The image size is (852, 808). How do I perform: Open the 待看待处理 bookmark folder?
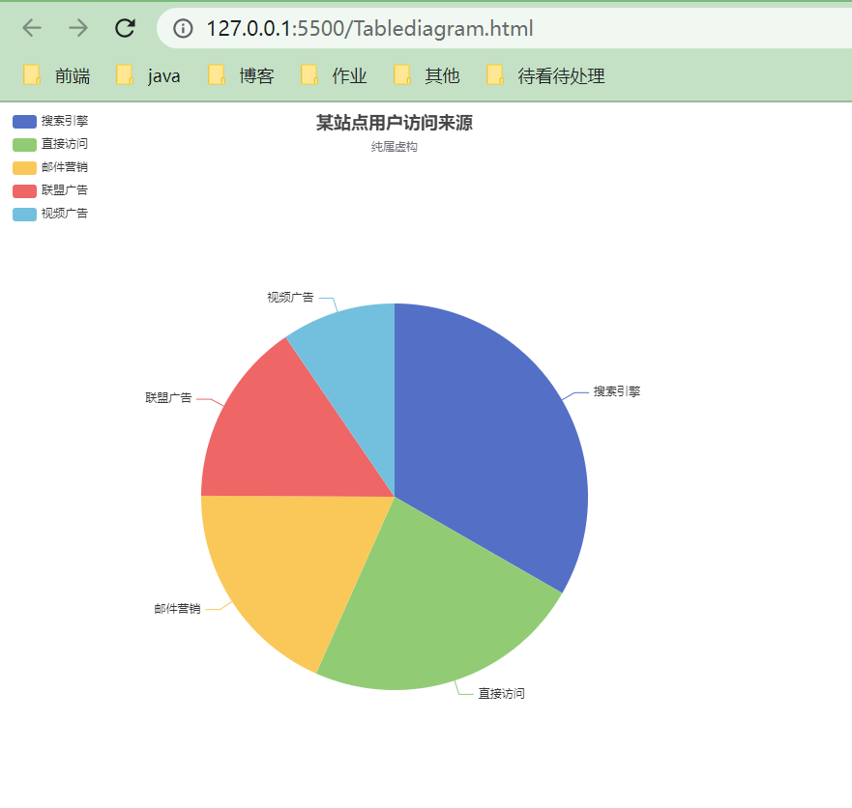tap(545, 75)
